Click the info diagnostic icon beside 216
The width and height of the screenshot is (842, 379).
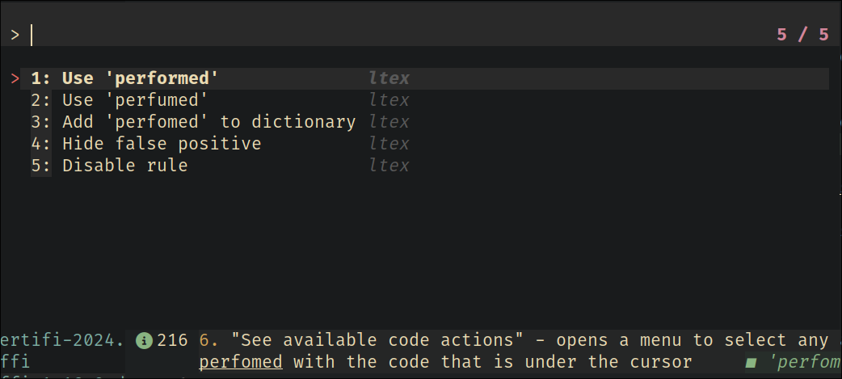(x=145, y=340)
